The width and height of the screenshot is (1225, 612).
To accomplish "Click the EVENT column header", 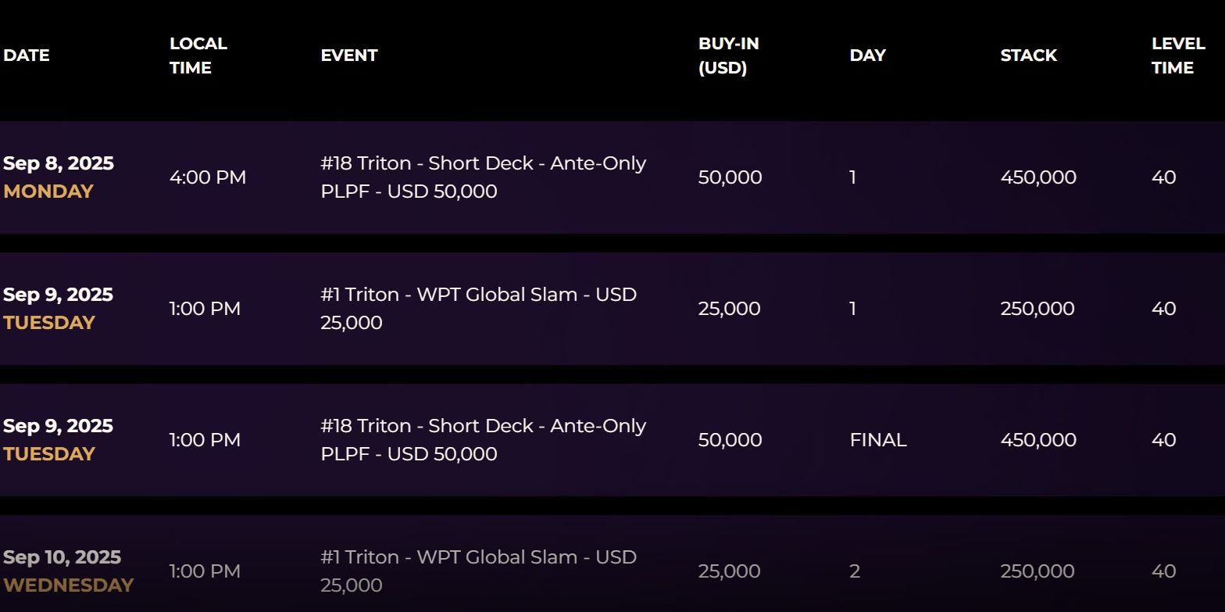I will point(349,55).
